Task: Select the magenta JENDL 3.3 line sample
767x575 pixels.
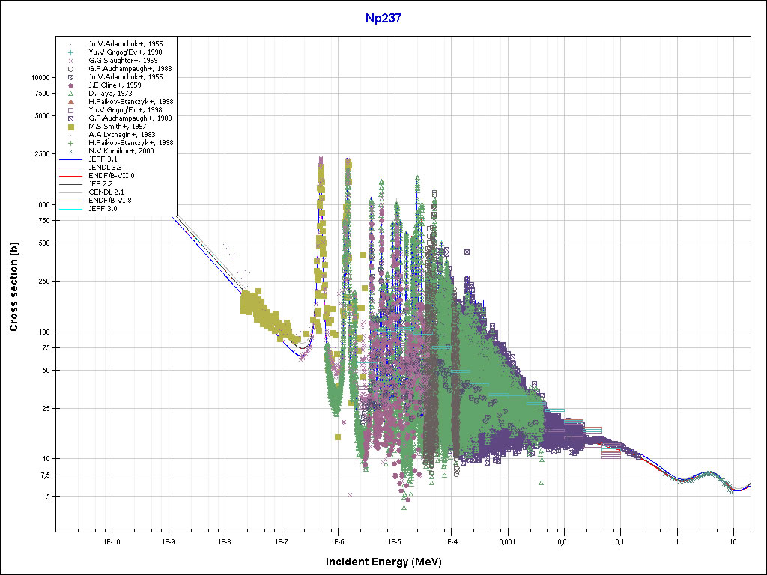Action: (70, 168)
